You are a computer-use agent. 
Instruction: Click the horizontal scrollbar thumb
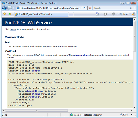[37, 111]
